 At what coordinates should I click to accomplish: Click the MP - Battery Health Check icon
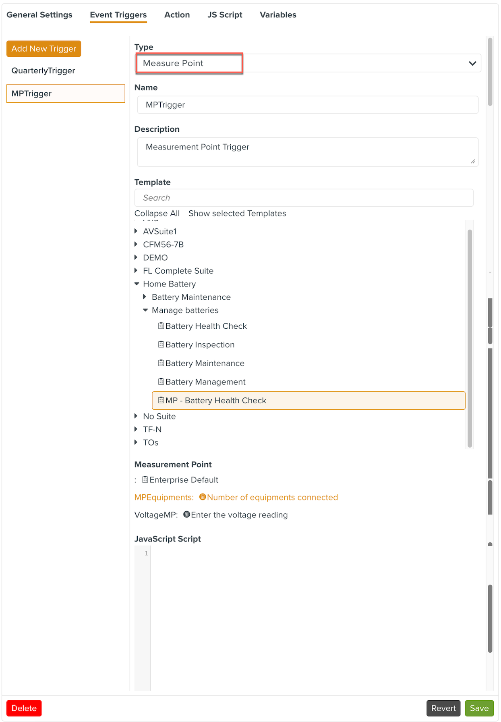click(161, 400)
